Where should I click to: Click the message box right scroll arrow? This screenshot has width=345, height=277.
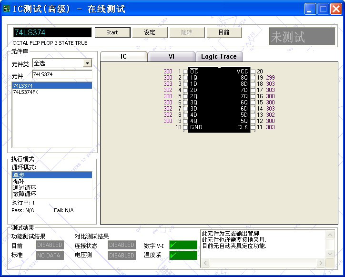[321, 263]
